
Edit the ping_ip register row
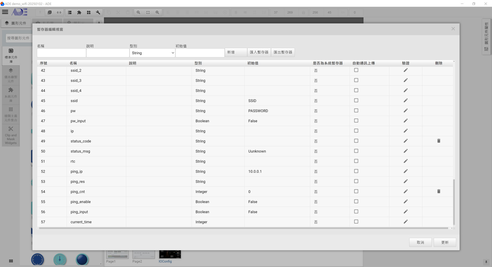[405, 171]
